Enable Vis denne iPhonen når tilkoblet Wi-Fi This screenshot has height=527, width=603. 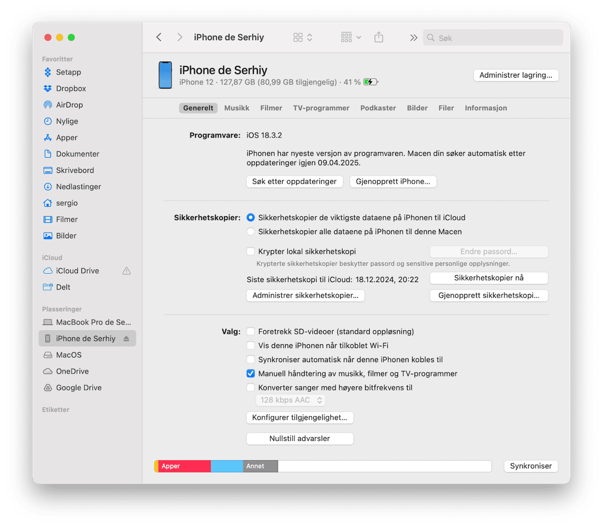click(251, 346)
